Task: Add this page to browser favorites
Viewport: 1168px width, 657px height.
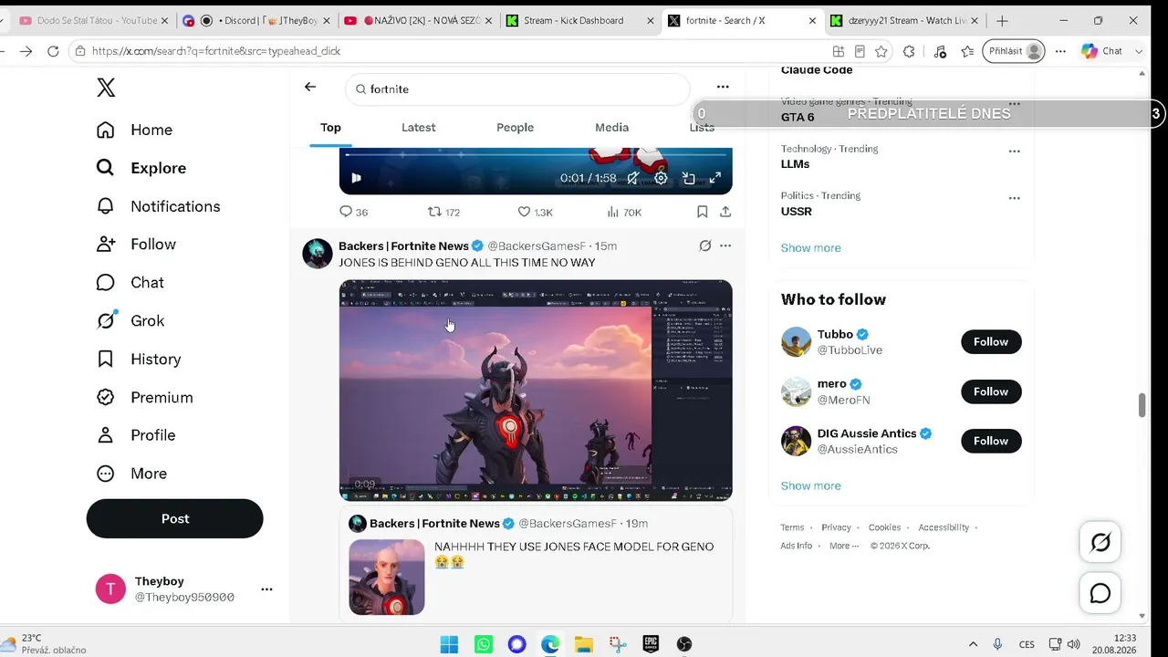Action: [x=881, y=51]
